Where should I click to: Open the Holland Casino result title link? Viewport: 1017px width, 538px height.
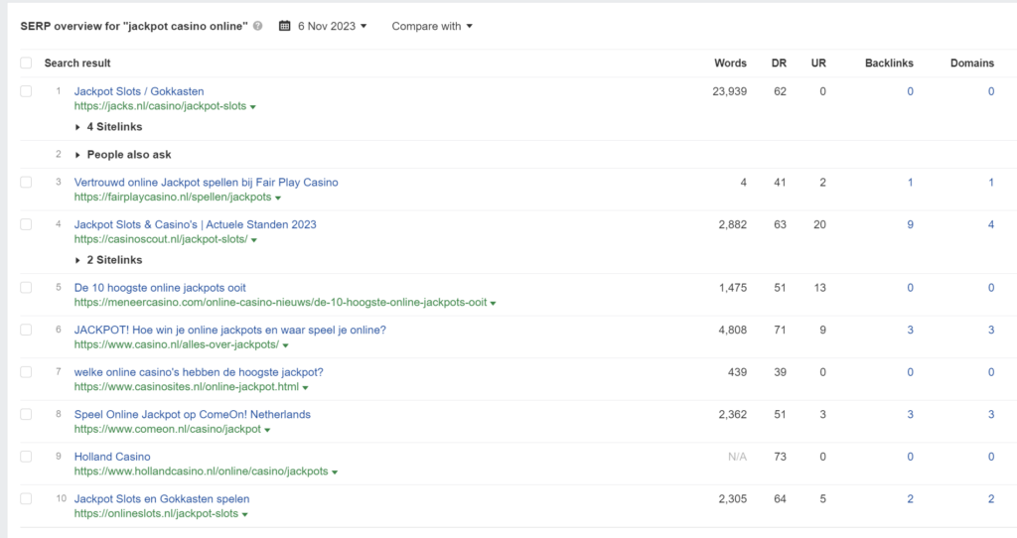click(112, 457)
